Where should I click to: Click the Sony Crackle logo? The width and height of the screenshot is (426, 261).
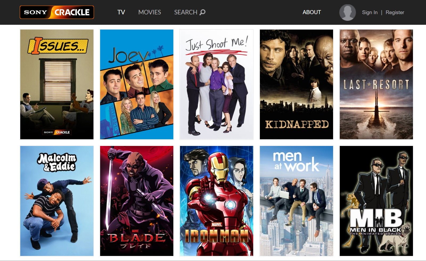point(57,12)
